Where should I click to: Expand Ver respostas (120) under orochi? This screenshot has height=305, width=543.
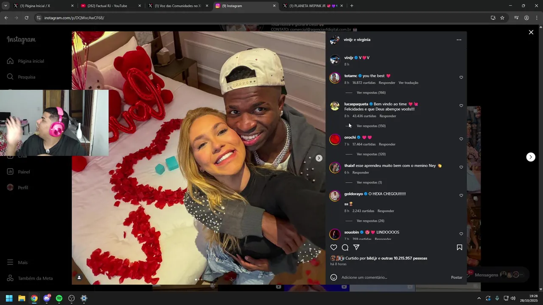pos(371,154)
